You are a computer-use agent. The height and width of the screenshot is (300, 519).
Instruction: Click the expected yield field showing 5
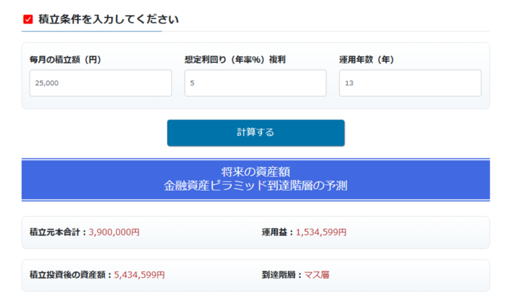(x=255, y=83)
